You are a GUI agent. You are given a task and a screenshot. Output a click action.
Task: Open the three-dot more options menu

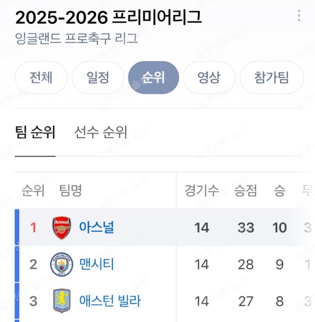click(299, 16)
